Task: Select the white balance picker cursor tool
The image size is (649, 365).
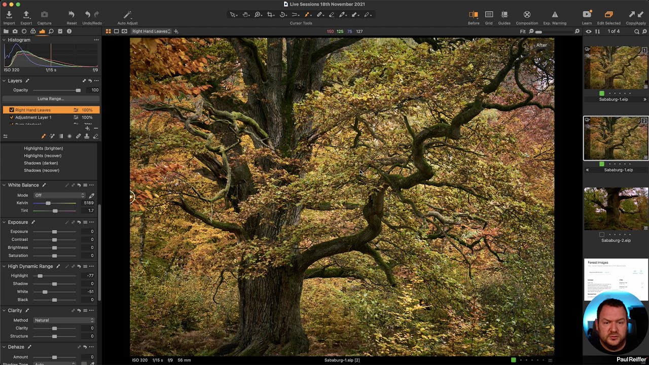Action: coord(343,15)
